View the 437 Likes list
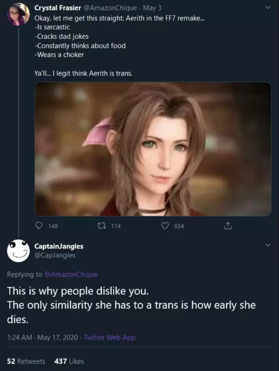This screenshot has width=279, height=371. (69, 361)
